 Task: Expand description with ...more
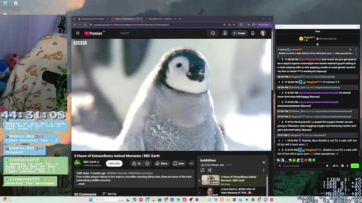pos(81,184)
